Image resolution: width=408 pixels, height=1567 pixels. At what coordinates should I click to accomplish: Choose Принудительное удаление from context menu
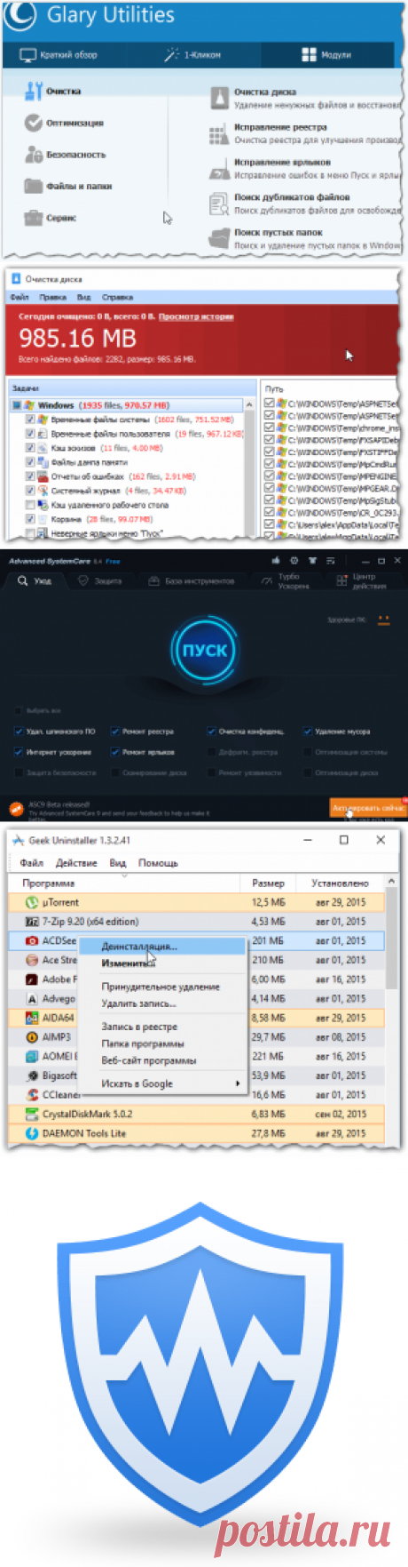[161, 987]
